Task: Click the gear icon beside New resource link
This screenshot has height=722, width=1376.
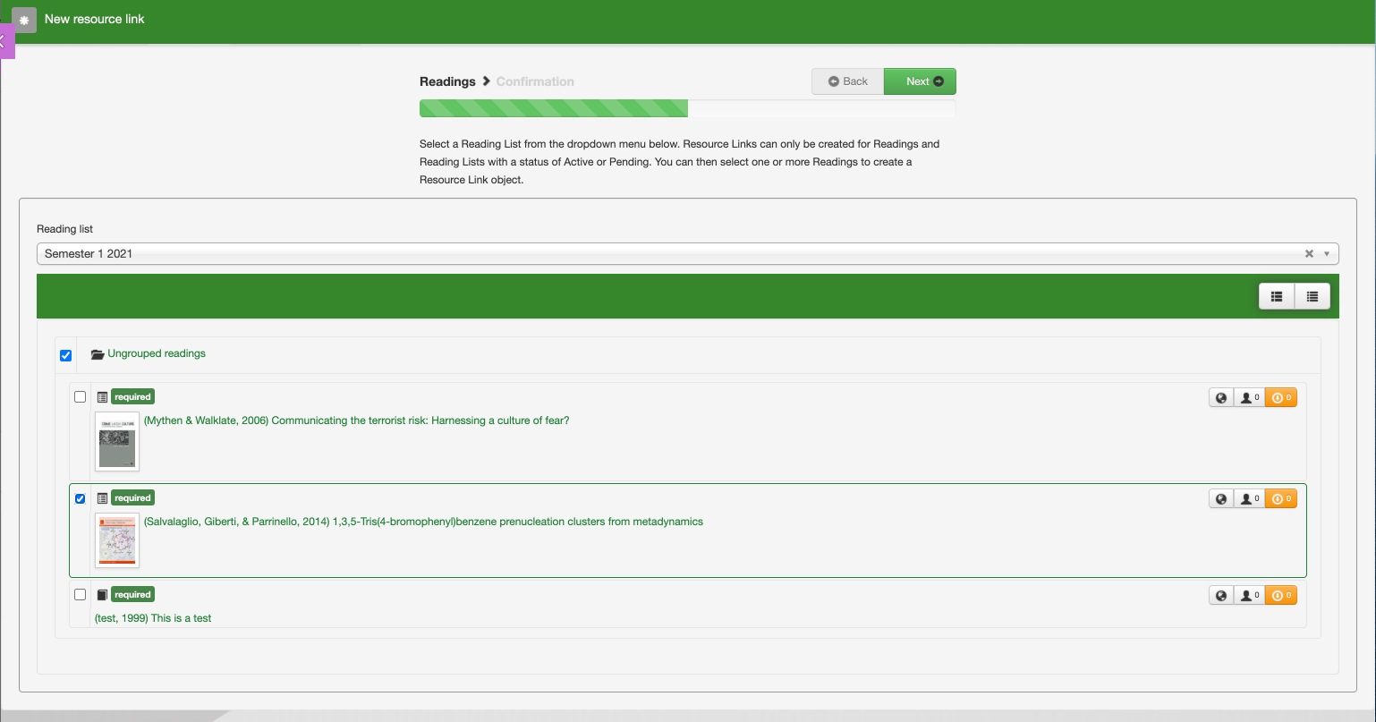Action: (24, 20)
